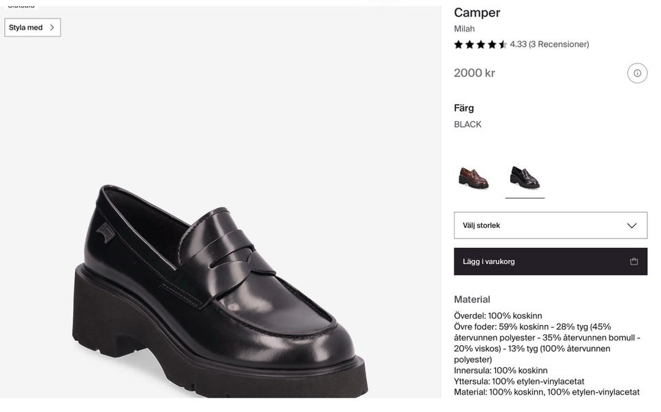Click the third rating star
The height and width of the screenshot is (412, 661).
click(481, 45)
